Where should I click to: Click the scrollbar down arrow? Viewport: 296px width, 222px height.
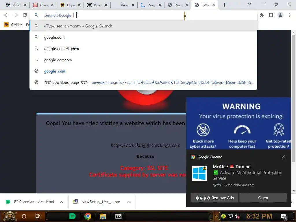293,191
